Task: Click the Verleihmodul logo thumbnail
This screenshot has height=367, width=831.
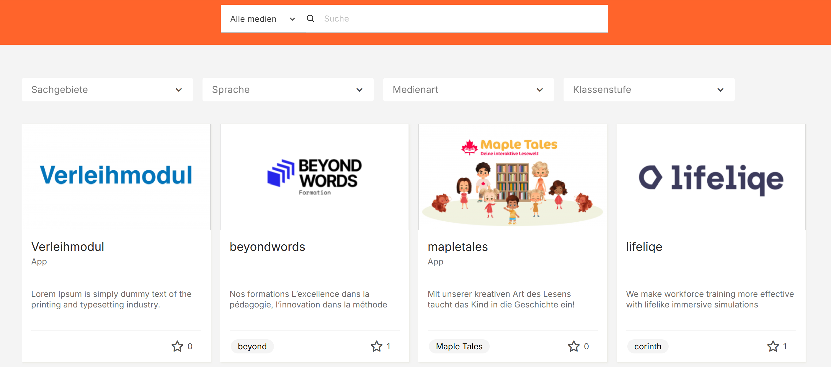Action: click(x=116, y=177)
